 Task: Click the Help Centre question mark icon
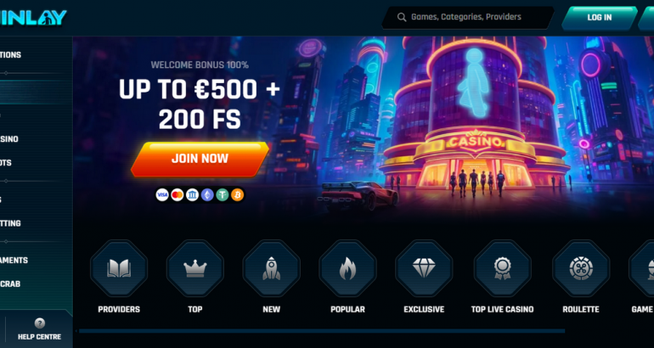click(40, 323)
